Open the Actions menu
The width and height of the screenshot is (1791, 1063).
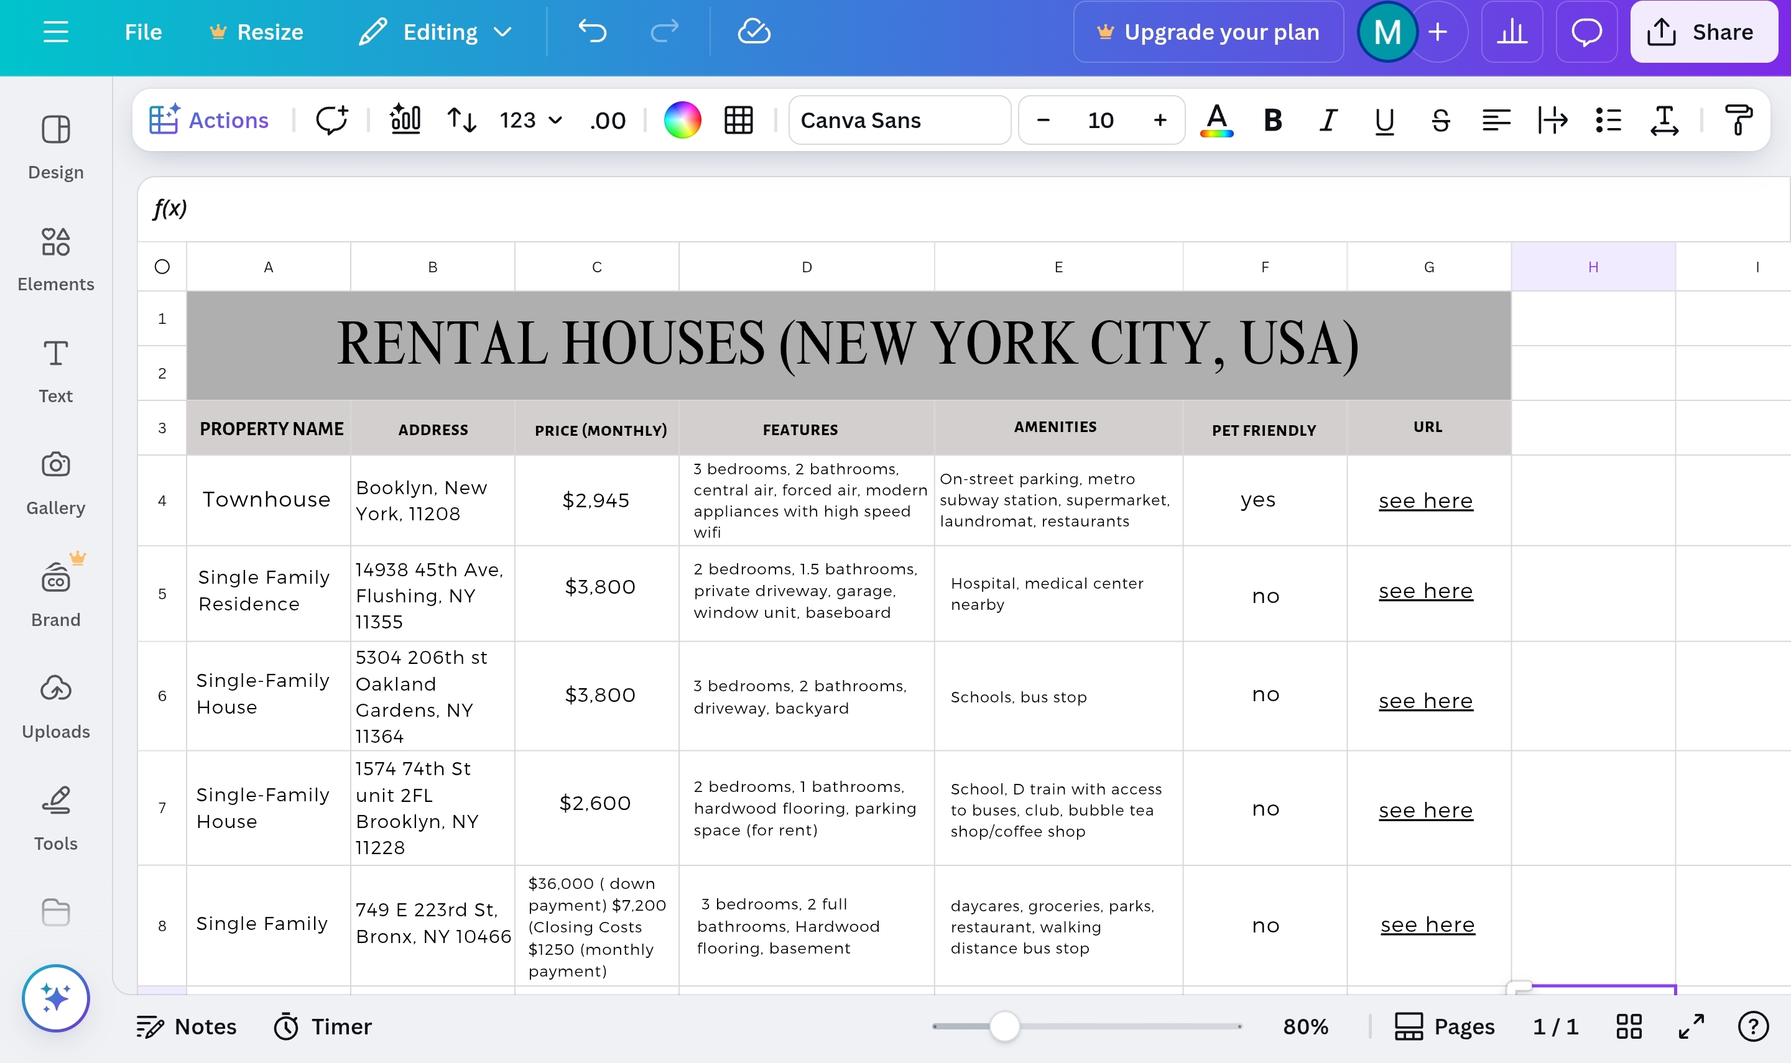(x=208, y=119)
